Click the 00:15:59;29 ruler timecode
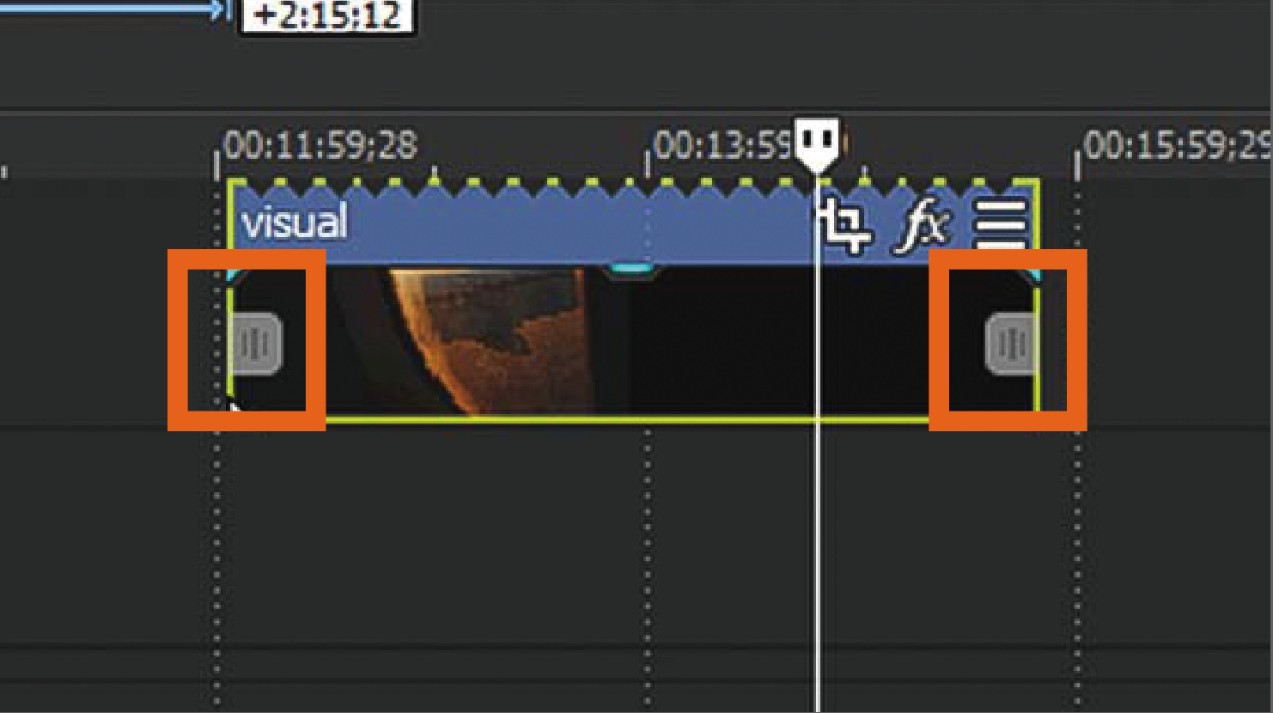 [1178, 146]
